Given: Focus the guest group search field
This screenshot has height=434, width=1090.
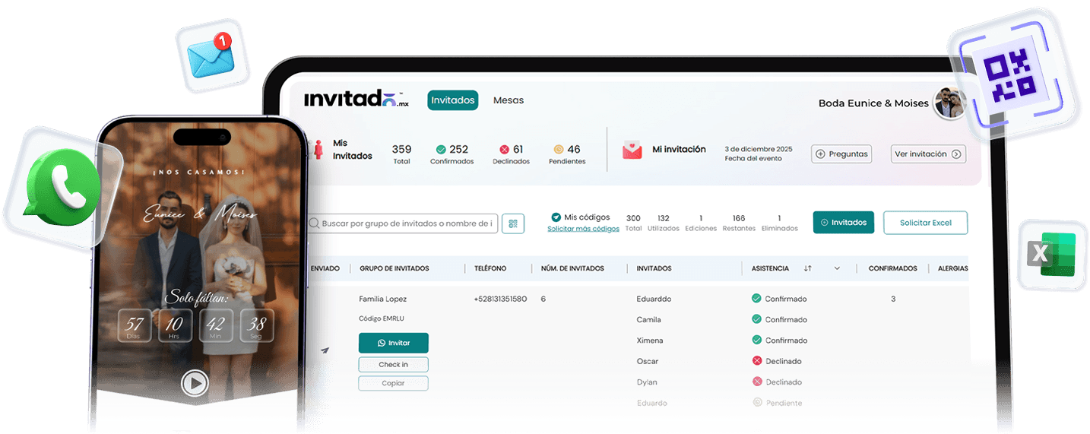Looking at the screenshot, I should [x=402, y=223].
